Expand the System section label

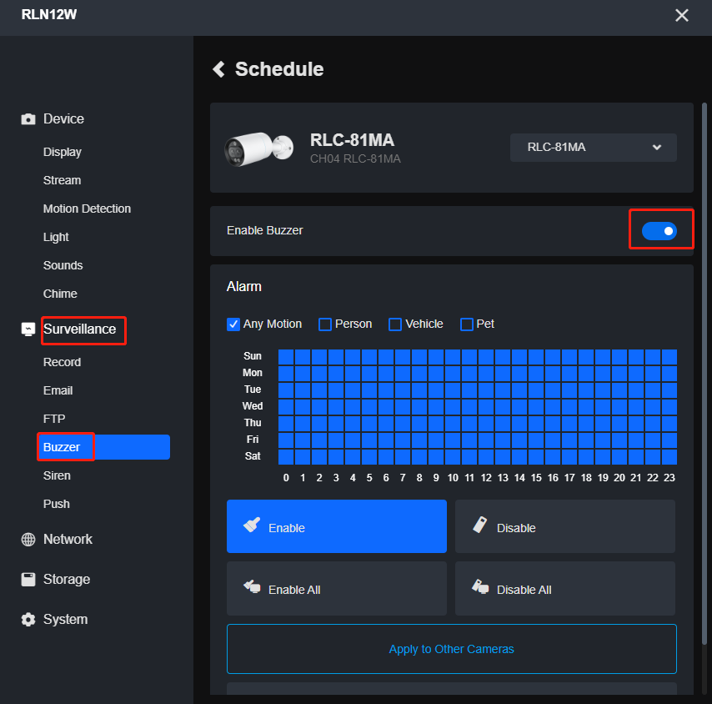[x=65, y=619]
